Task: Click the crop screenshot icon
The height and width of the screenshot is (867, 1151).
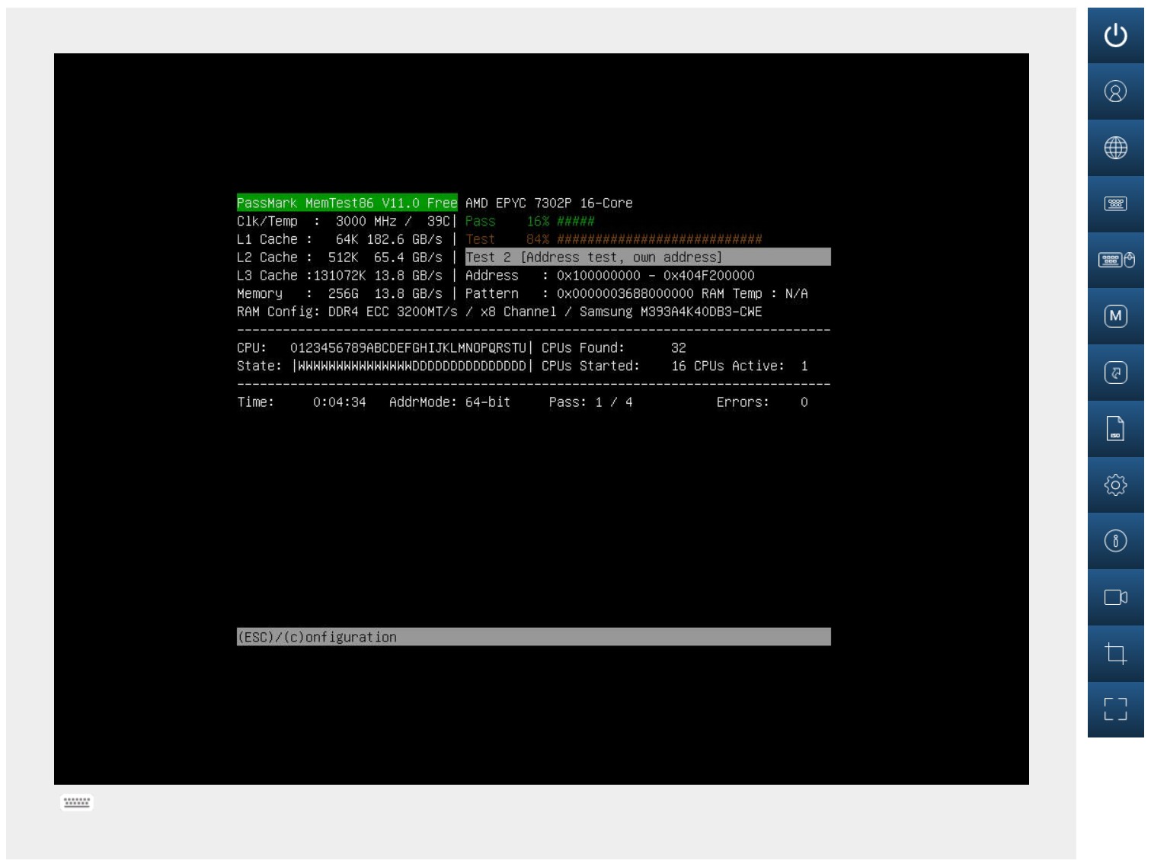Action: [1115, 654]
